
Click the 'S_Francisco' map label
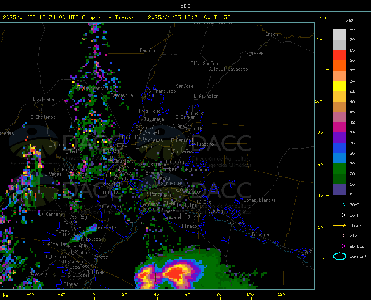162,91
